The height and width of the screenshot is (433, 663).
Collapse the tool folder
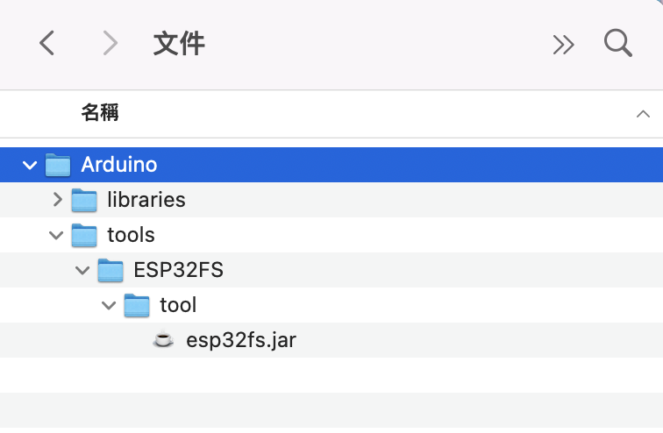click(109, 305)
